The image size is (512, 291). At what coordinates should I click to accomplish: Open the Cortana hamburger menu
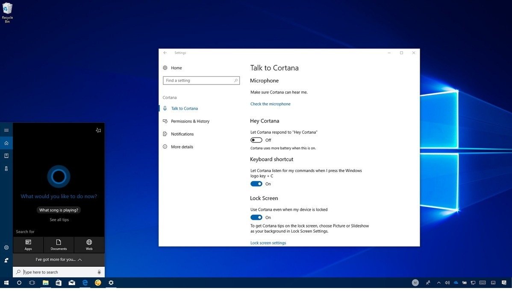6,130
